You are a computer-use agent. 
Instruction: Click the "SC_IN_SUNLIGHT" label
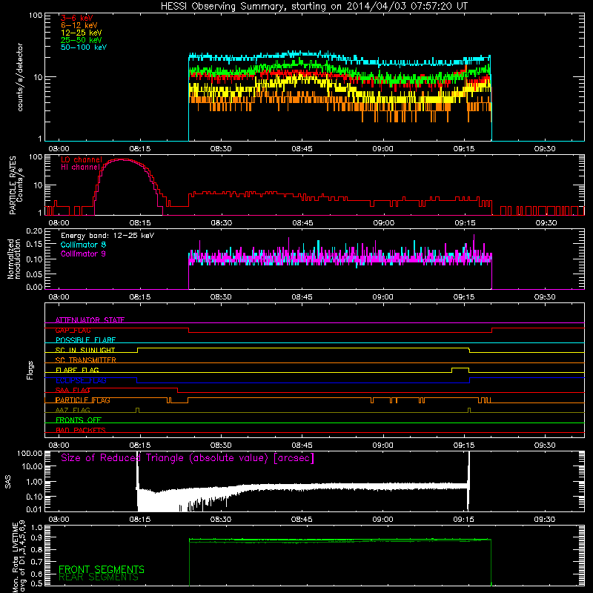(85, 350)
